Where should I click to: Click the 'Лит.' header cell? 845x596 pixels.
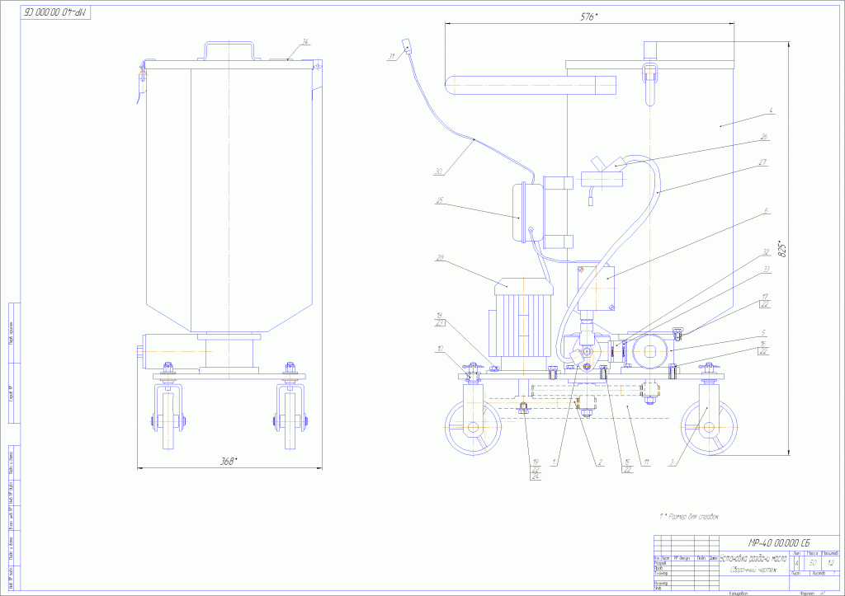coord(797,553)
